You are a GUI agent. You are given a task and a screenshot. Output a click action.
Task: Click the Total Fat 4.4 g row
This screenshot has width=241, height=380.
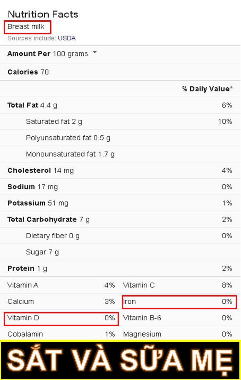coord(120,105)
